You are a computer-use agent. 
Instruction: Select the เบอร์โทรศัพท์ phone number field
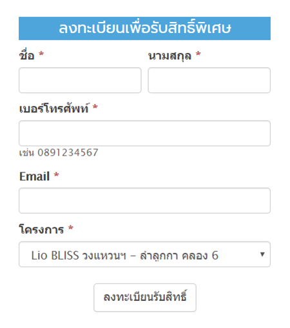pos(144,133)
